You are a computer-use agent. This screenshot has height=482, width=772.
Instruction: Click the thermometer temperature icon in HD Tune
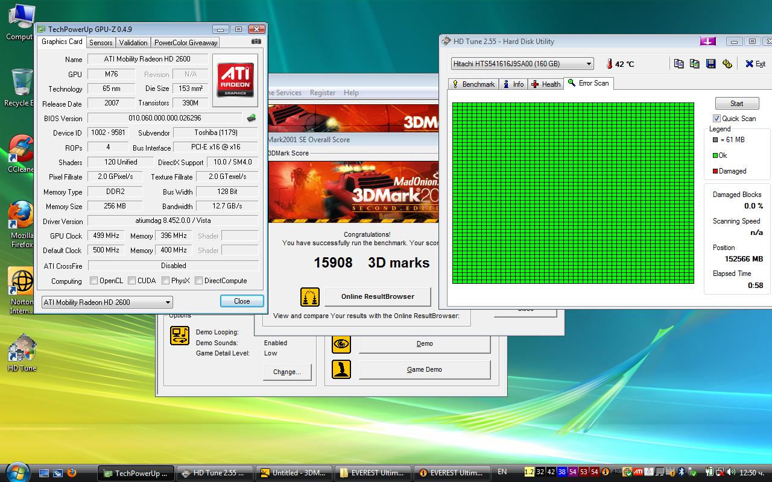[x=609, y=64]
